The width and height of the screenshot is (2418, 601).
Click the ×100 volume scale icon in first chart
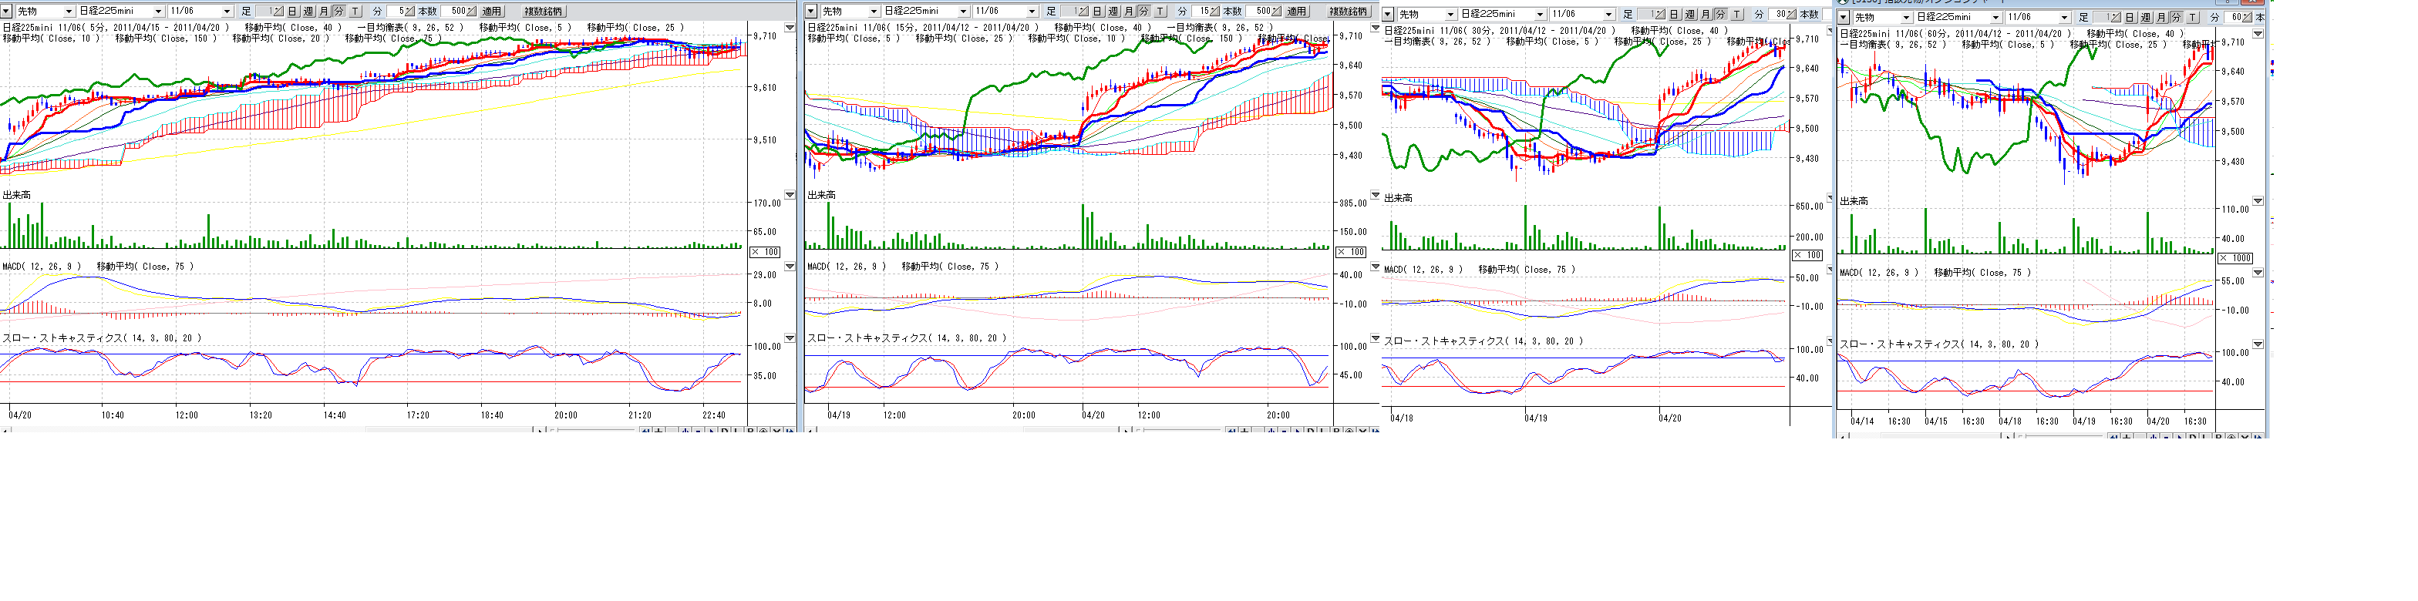tap(765, 252)
